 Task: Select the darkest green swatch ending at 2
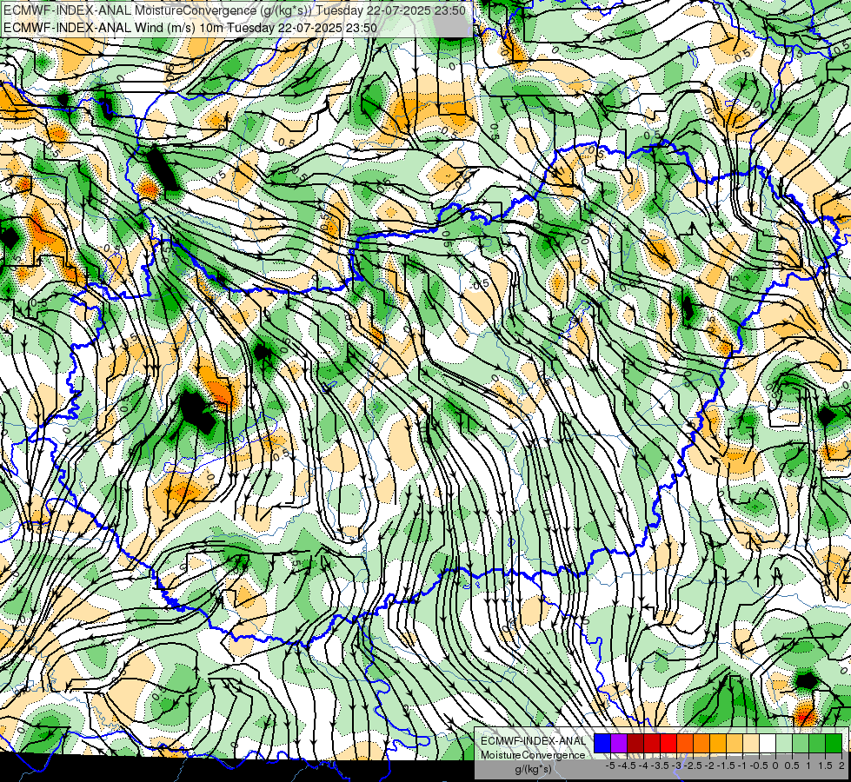pyautogui.click(x=833, y=743)
